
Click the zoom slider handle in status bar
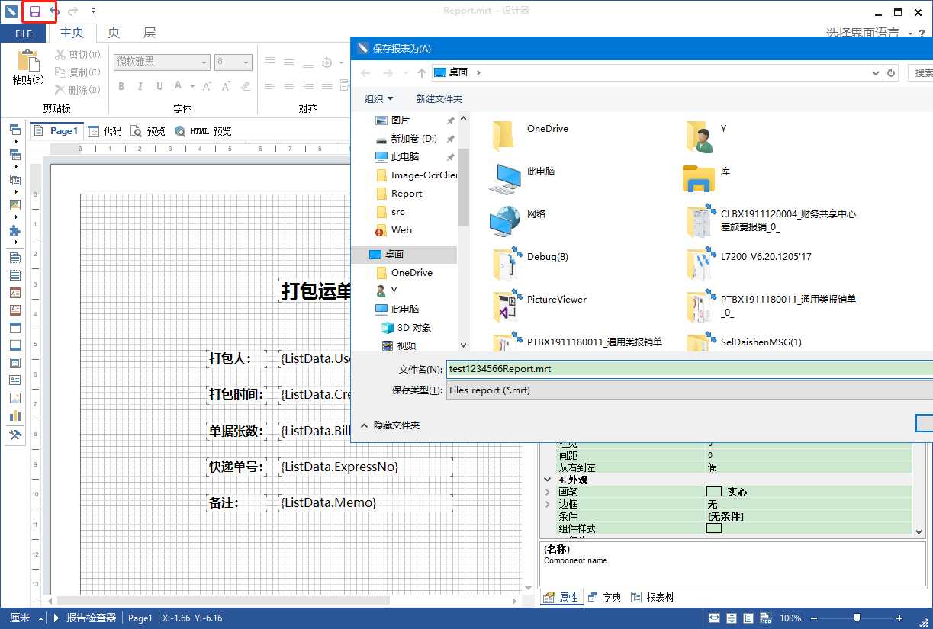[x=856, y=618]
